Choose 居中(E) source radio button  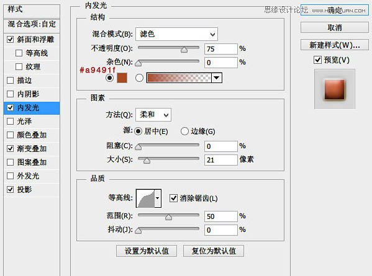tap(138, 131)
